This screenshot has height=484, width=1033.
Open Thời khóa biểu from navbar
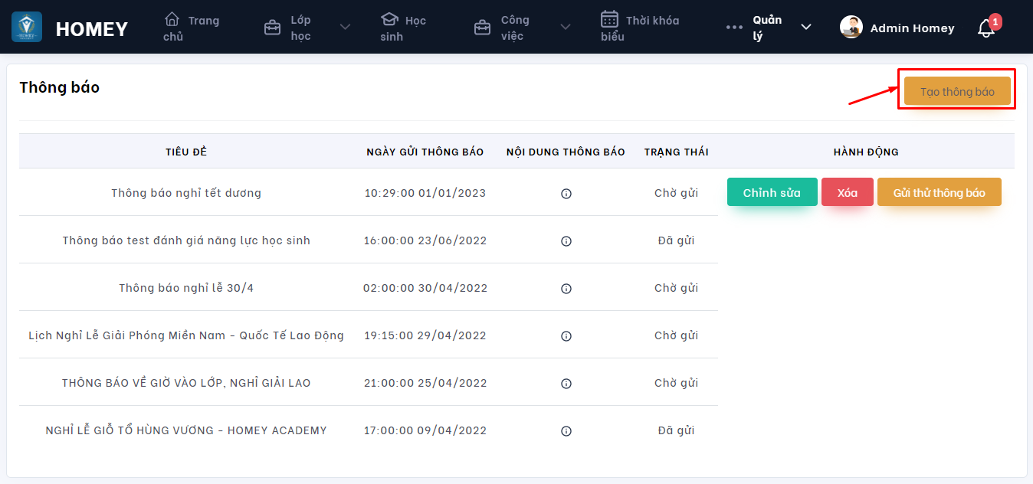coord(640,28)
